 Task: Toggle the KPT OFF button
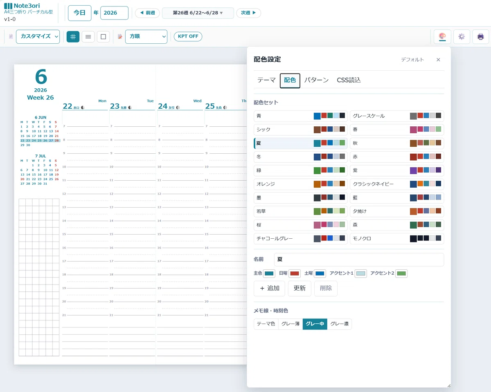click(x=188, y=36)
